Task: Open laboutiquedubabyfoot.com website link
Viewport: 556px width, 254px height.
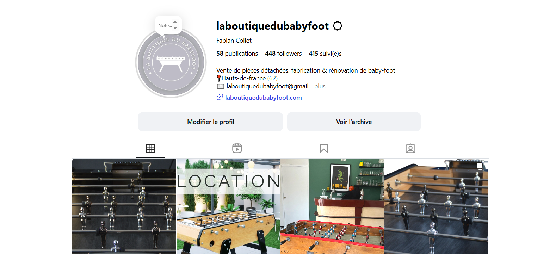Action: tap(264, 98)
